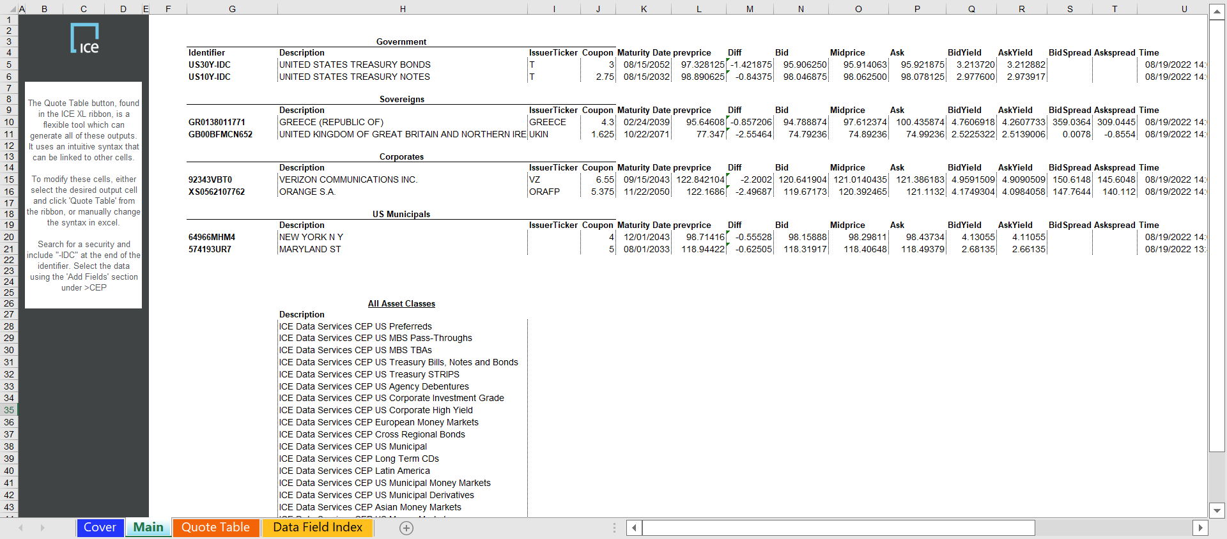1227x539 pixels.
Task: Click GREECE (REPUBLIC OF) description cell
Action: (403, 122)
